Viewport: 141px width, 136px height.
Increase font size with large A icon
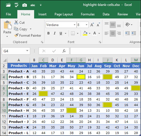92,25
